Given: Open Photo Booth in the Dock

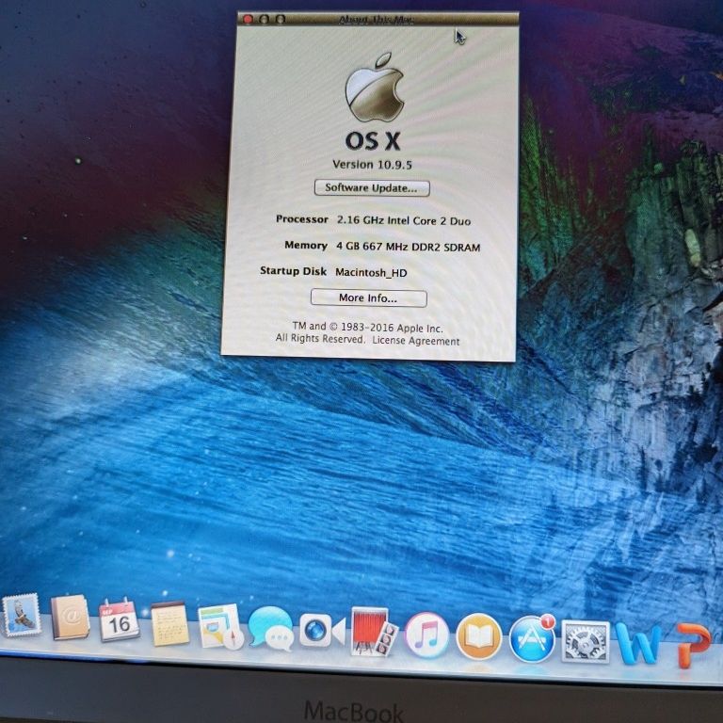Looking at the screenshot, I should point(374,632).
